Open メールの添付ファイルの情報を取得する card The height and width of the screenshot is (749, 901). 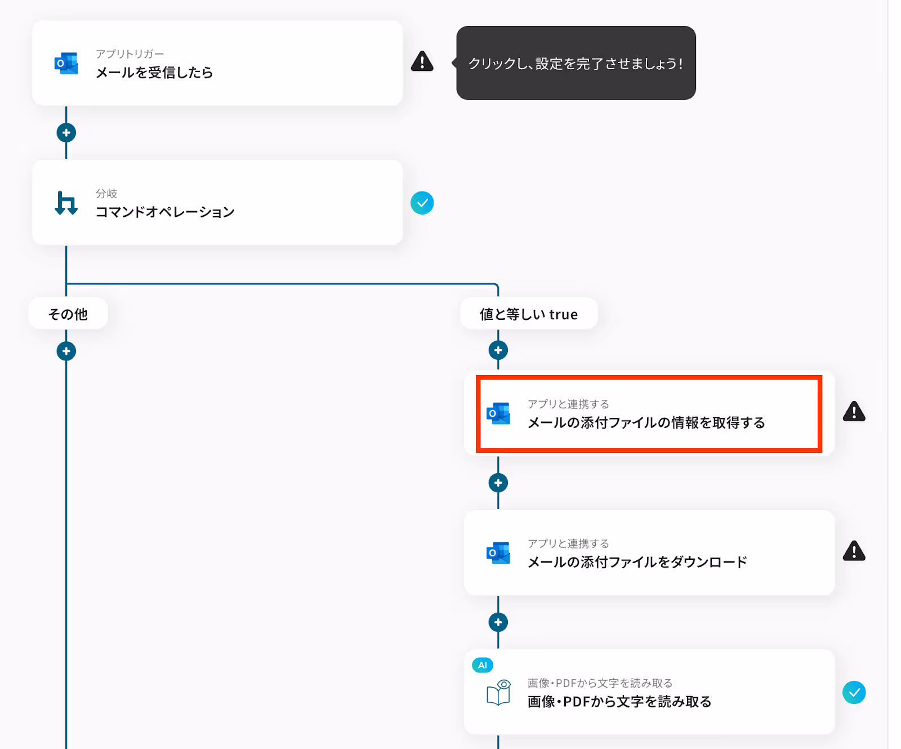649,413
